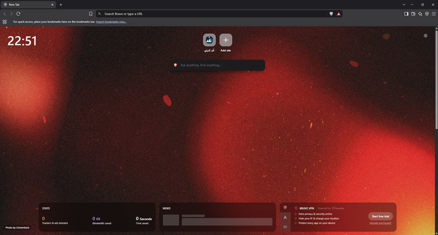Click 'Protect every app on your device' text

click(317, 223)
